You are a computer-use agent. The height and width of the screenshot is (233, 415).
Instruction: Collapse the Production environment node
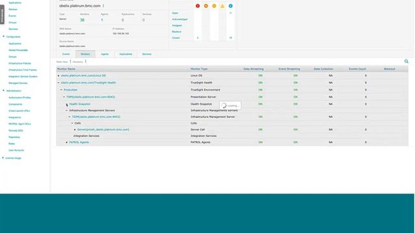click(61, 90)
